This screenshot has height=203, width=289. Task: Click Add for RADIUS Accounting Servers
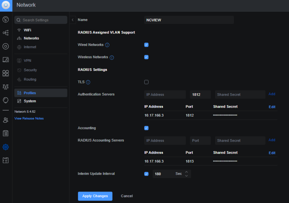(272, 140)
